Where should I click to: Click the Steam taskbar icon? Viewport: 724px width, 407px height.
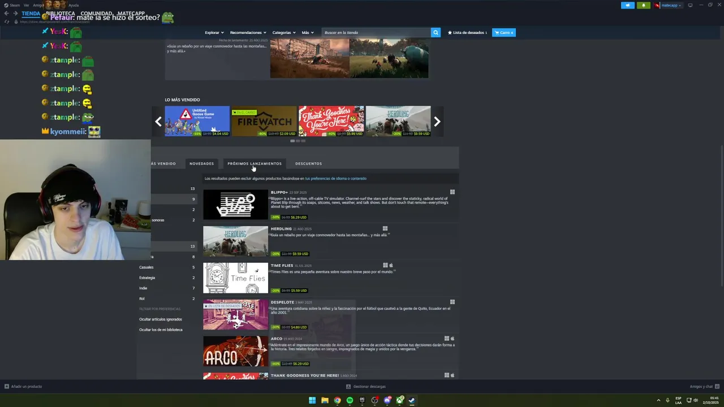tap(412, 400)
